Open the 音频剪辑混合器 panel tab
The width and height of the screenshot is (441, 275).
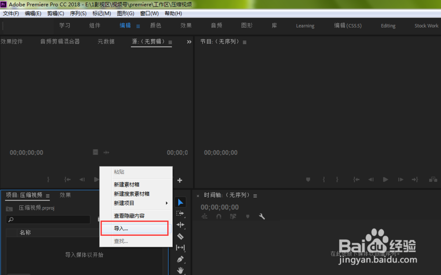(x=60, y=41)
